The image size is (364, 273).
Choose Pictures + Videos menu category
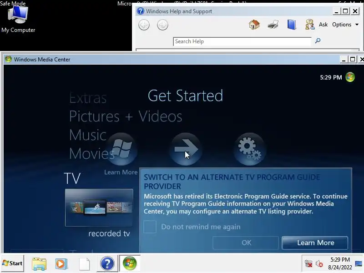126,116
